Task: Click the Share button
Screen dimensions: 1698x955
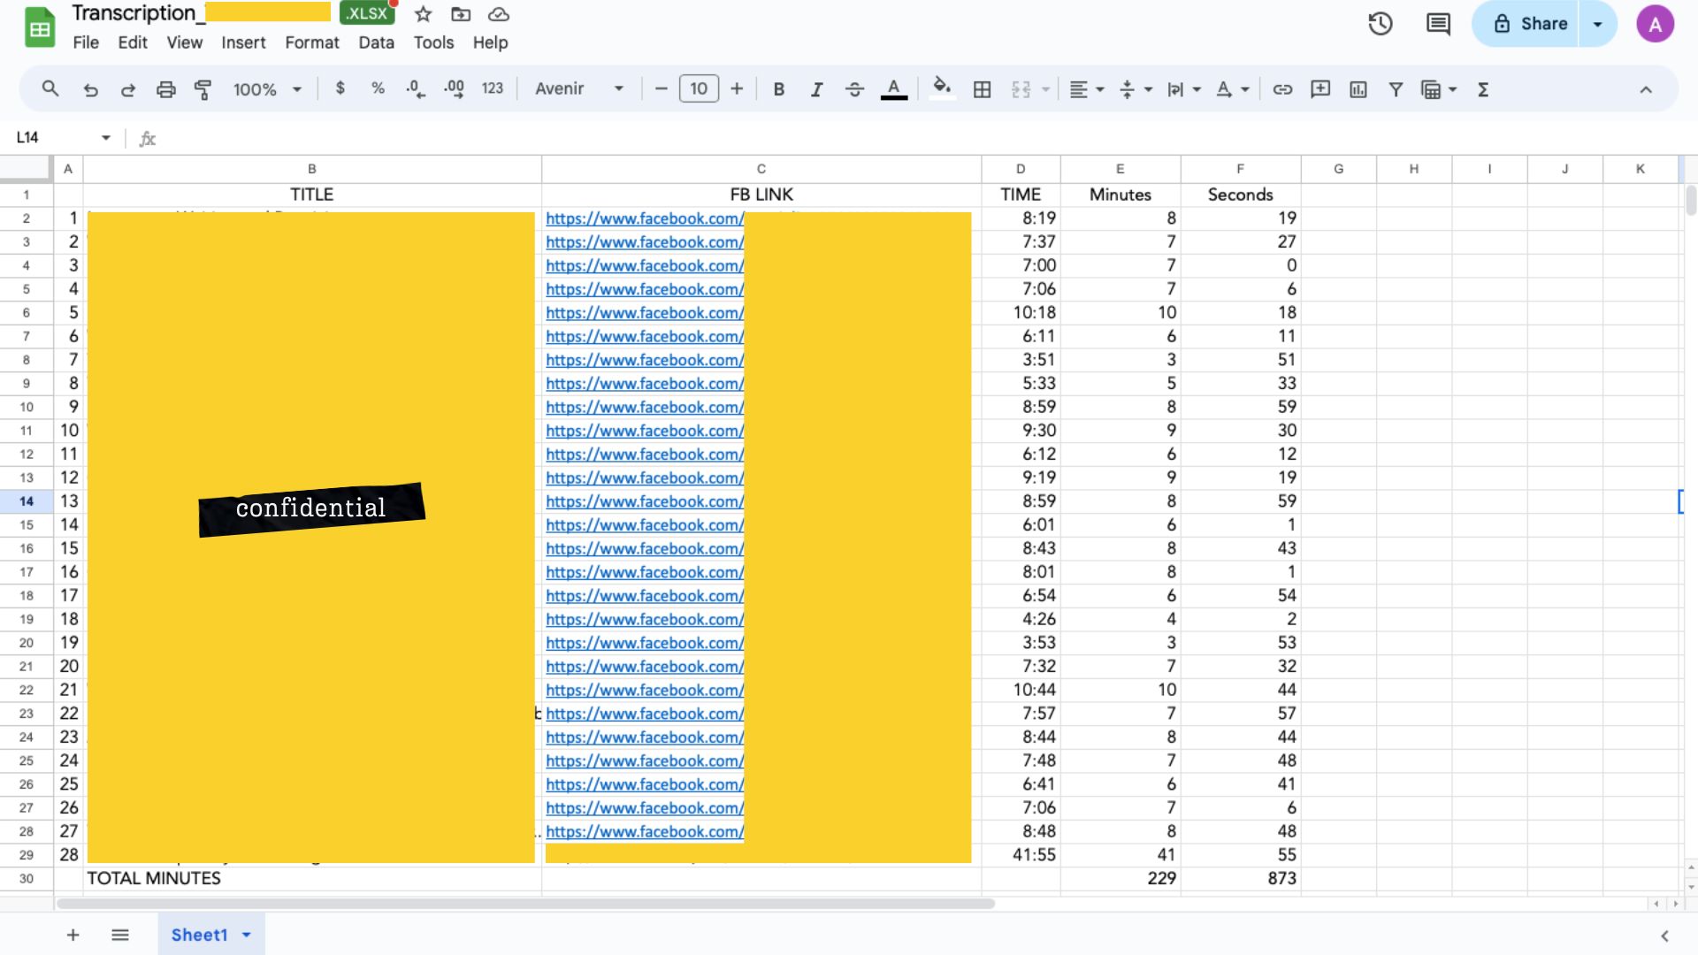Action: pyautogui.click(x=1526, y=24)
